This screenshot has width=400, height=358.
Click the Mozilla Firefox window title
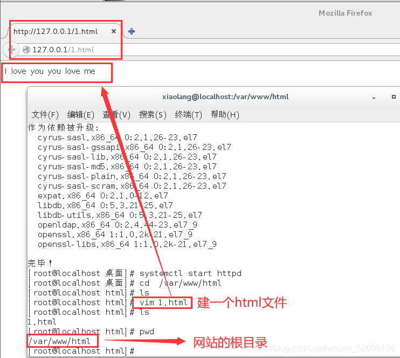coord(346,13)
